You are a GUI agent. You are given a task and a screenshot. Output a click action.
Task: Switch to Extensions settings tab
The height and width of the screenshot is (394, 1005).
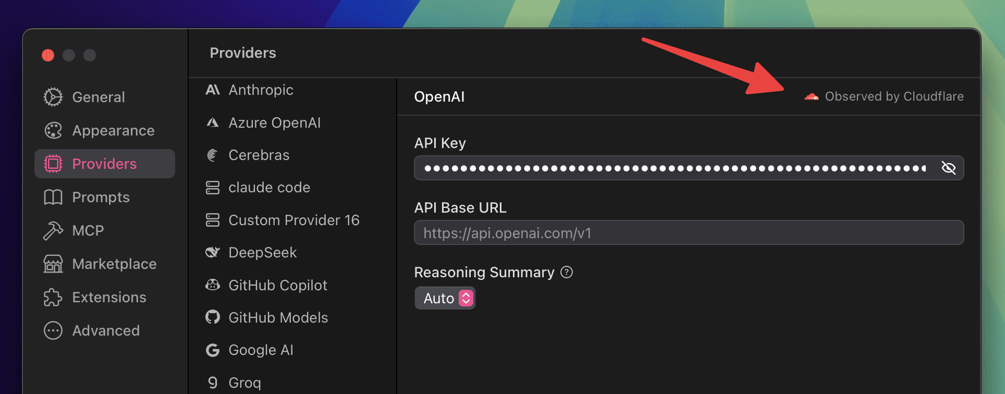pos(105,297)
